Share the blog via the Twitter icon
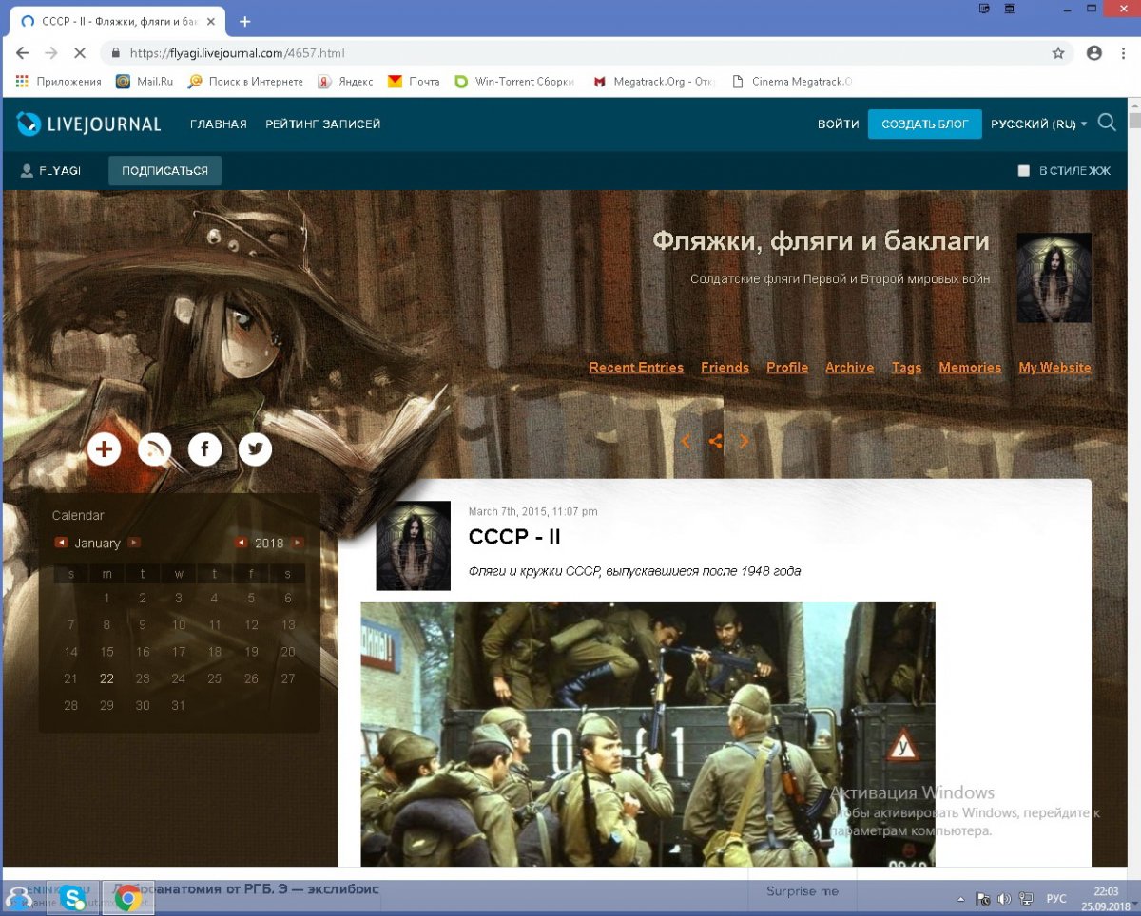The image size is (1141, 916). pos(255,448)
